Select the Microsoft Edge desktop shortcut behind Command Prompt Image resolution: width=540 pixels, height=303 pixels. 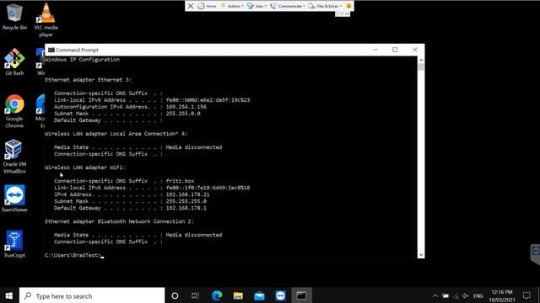click(40, 111)
